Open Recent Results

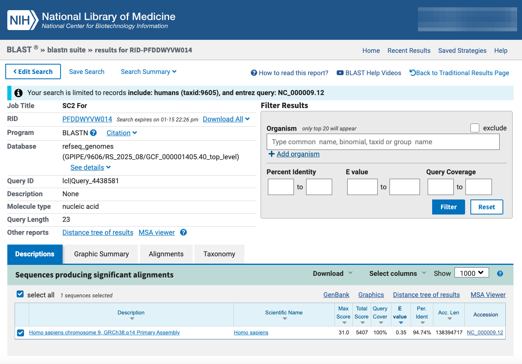click(409, 50)
